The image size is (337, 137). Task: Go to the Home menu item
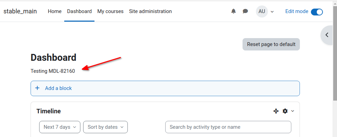tap(55, 11)
